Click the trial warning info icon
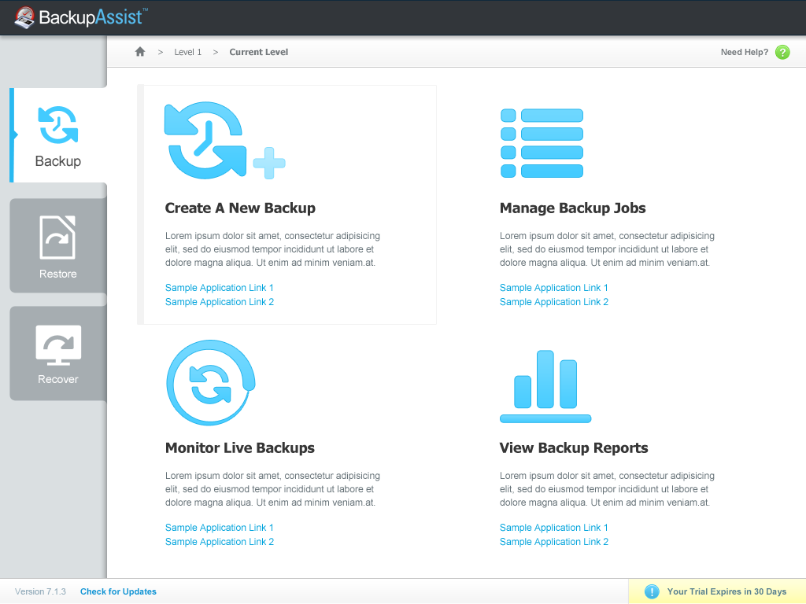Viewport: 806px width, 604px height. [x=651, y=591]
